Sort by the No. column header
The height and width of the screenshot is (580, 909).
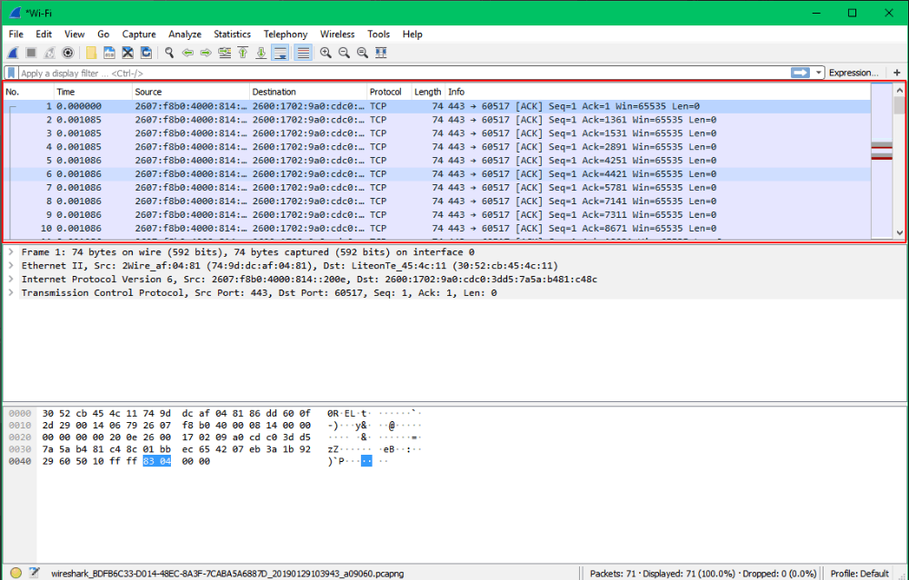28,92
